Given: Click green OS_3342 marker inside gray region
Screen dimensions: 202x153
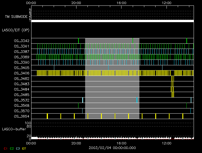Looking at the screenshot, I should [133, 41].
